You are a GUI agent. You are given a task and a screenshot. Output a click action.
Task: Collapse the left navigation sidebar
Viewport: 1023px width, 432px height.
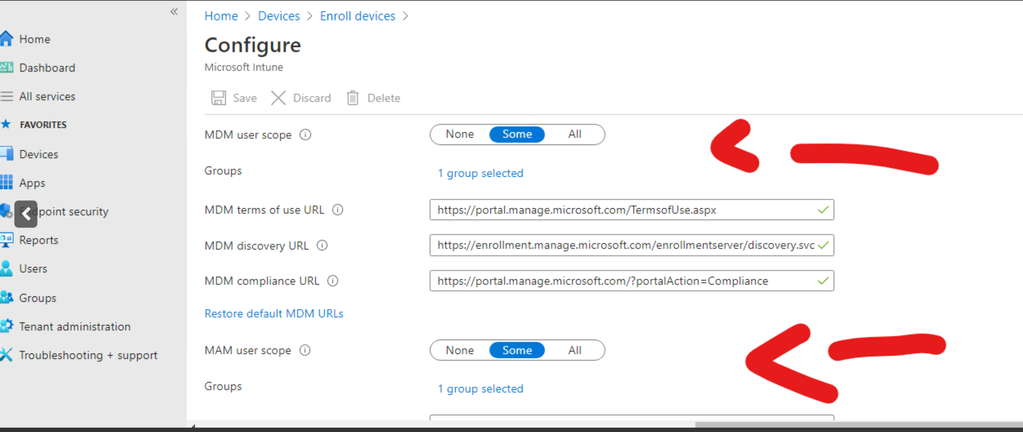pos(174,12)
